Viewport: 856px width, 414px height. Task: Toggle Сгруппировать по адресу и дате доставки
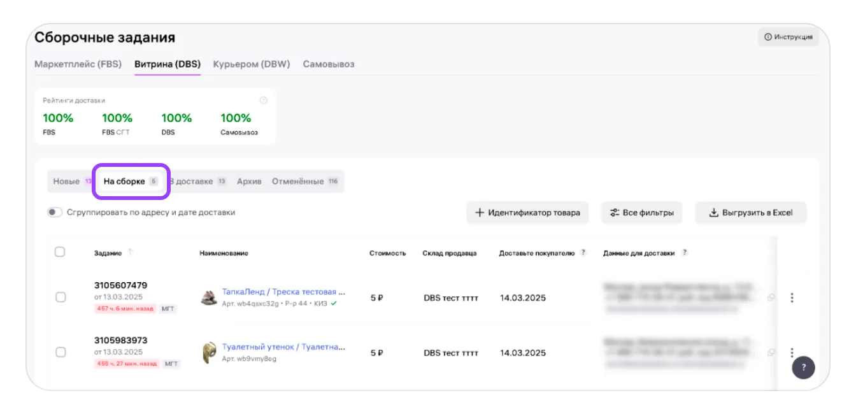point(55,213)
